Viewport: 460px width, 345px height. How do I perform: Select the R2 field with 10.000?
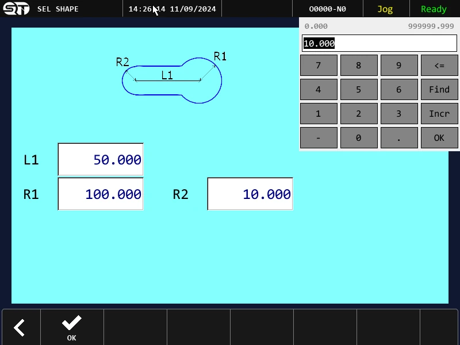pyautogui.click(x=250, y=194)
